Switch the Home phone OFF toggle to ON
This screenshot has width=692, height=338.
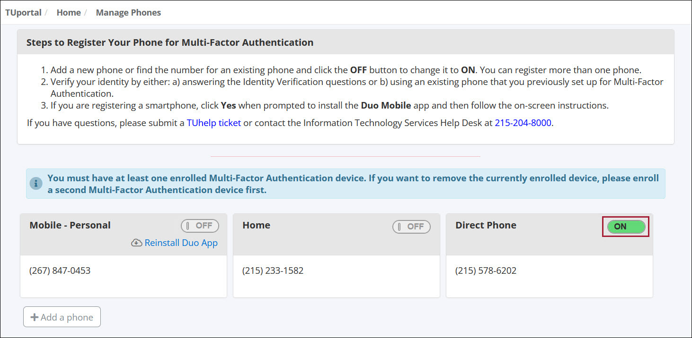point(411,227)
